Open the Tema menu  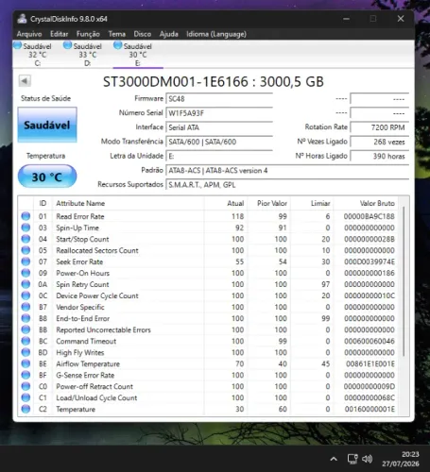[x=117, y=34]
